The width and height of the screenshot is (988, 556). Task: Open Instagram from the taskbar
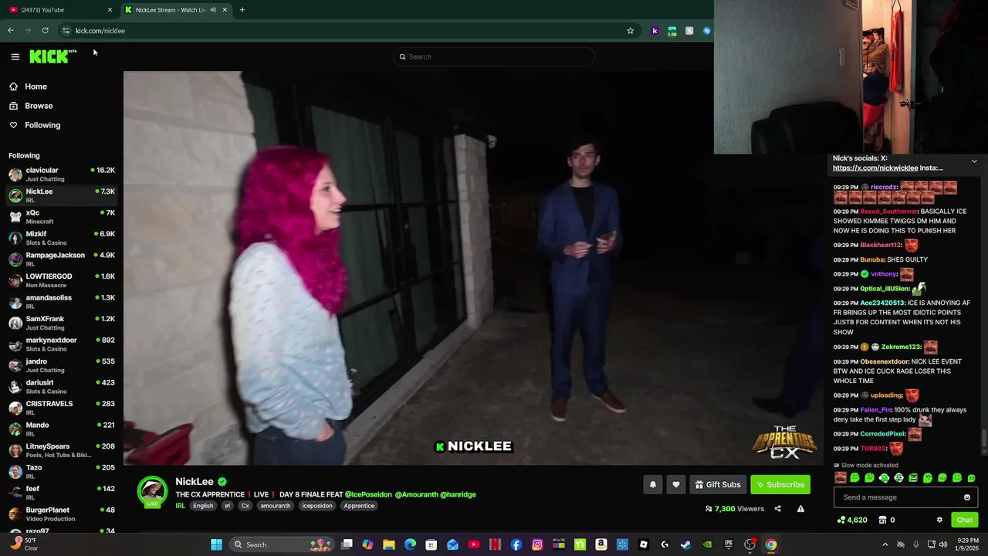537,544
